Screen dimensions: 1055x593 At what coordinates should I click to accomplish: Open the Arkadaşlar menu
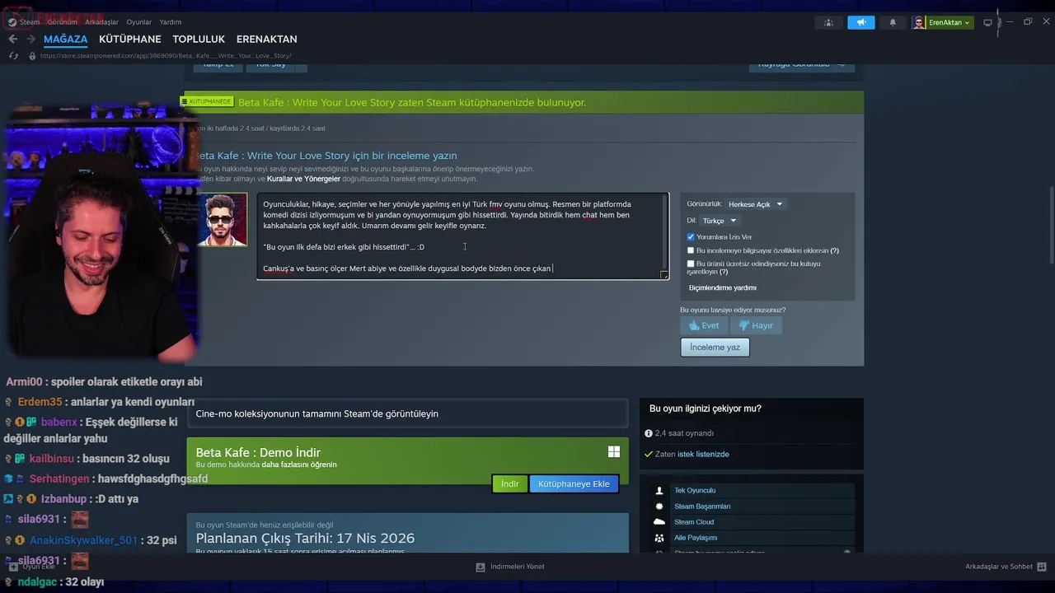pos(101,22)
